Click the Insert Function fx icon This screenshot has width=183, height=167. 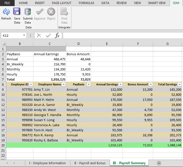click(x=57, y=35)
